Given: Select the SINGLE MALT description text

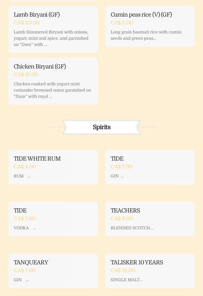Looking at the screenshot, I should [126, 280].
